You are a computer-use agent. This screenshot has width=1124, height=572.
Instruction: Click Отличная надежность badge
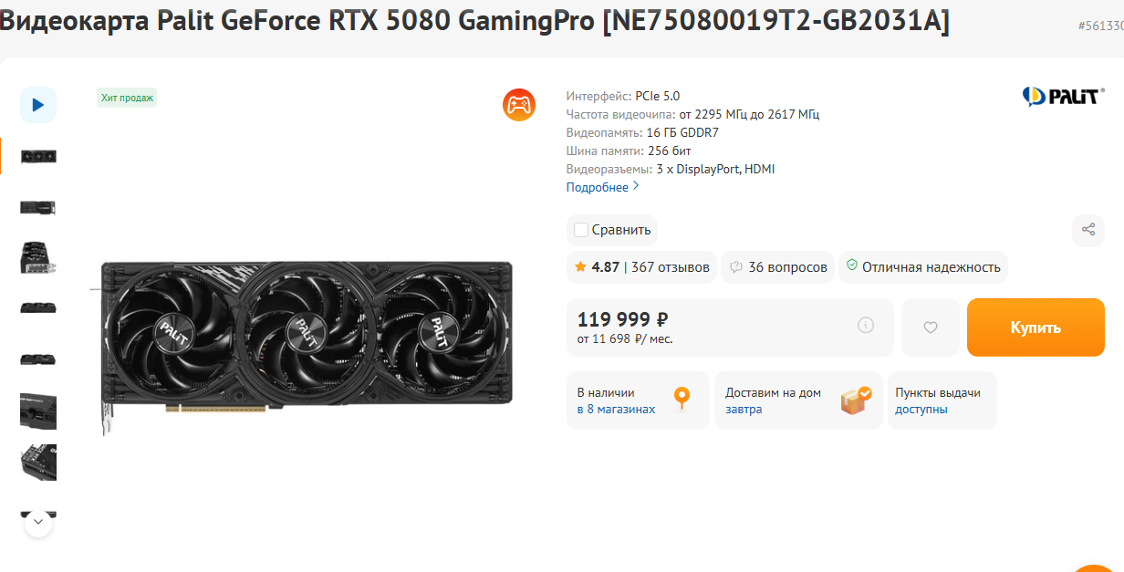coord(923,267)
